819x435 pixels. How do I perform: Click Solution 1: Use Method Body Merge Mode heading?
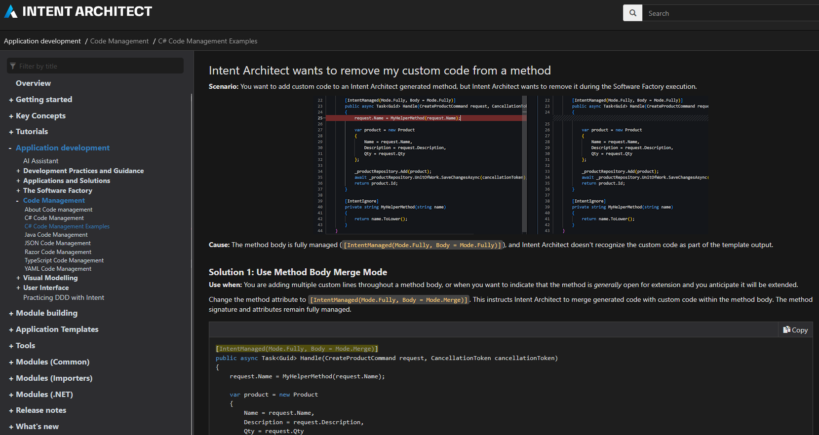pyautogui.click(x=298, y=272)
